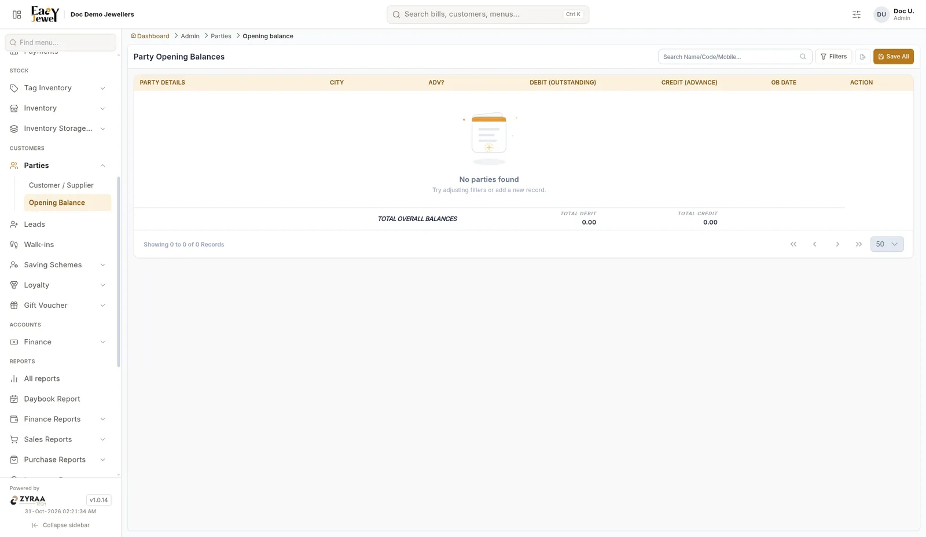Expand the Finance Reports submenu chevron
Image resolution: width=926 pixels, height=537 pixels.
click(x=102, y=420)
